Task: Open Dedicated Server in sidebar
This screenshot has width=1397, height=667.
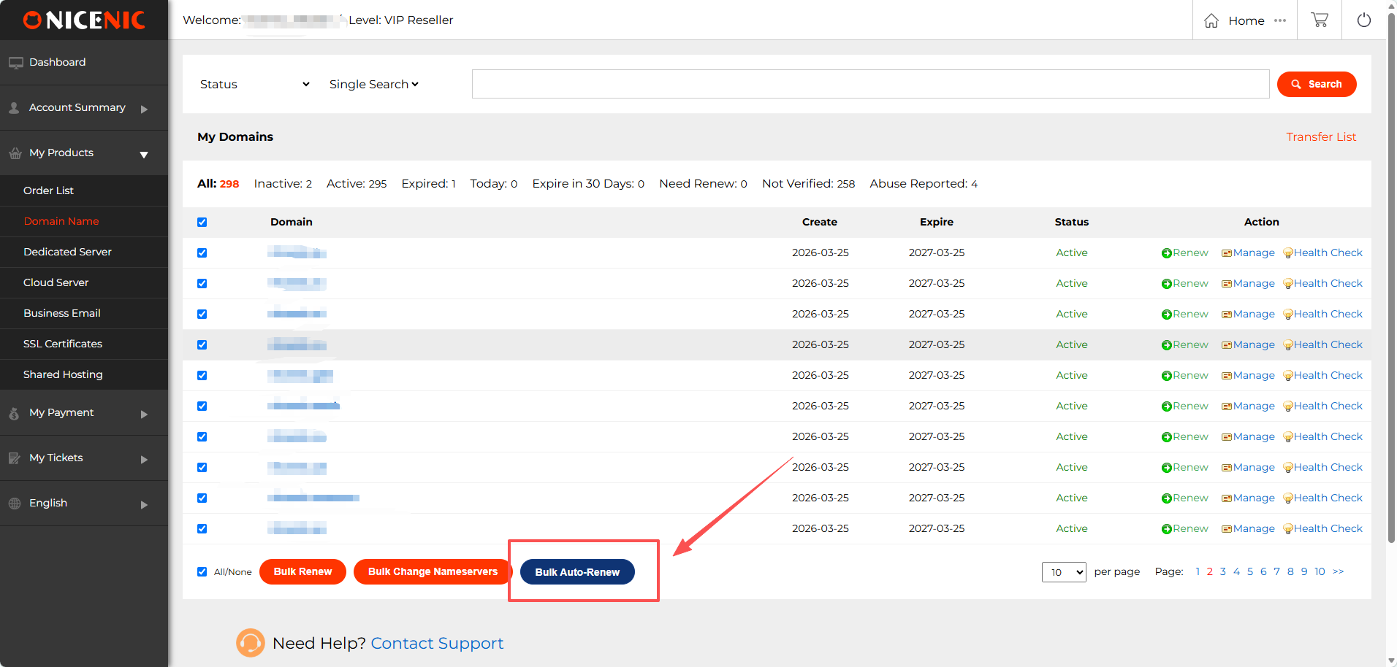Action: 67,252
